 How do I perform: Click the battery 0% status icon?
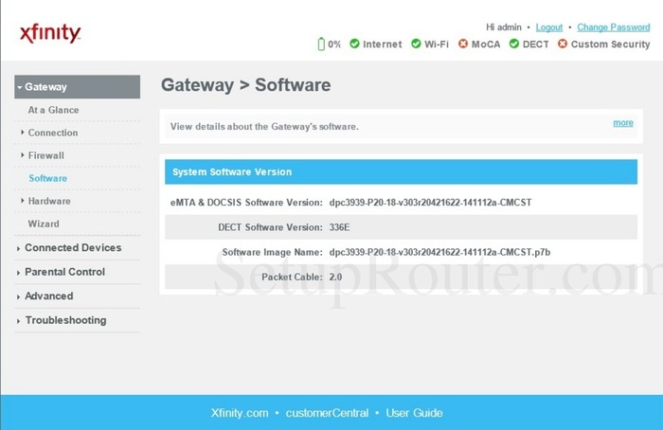click(321, 44)
